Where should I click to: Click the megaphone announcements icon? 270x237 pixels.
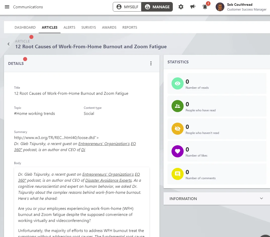[193, 7]
